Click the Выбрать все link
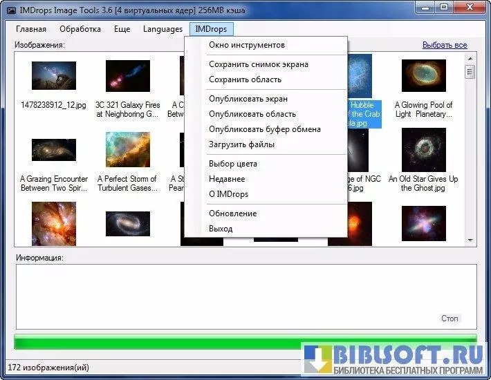This screenshot has width=491, height=380. pos(445,45)
